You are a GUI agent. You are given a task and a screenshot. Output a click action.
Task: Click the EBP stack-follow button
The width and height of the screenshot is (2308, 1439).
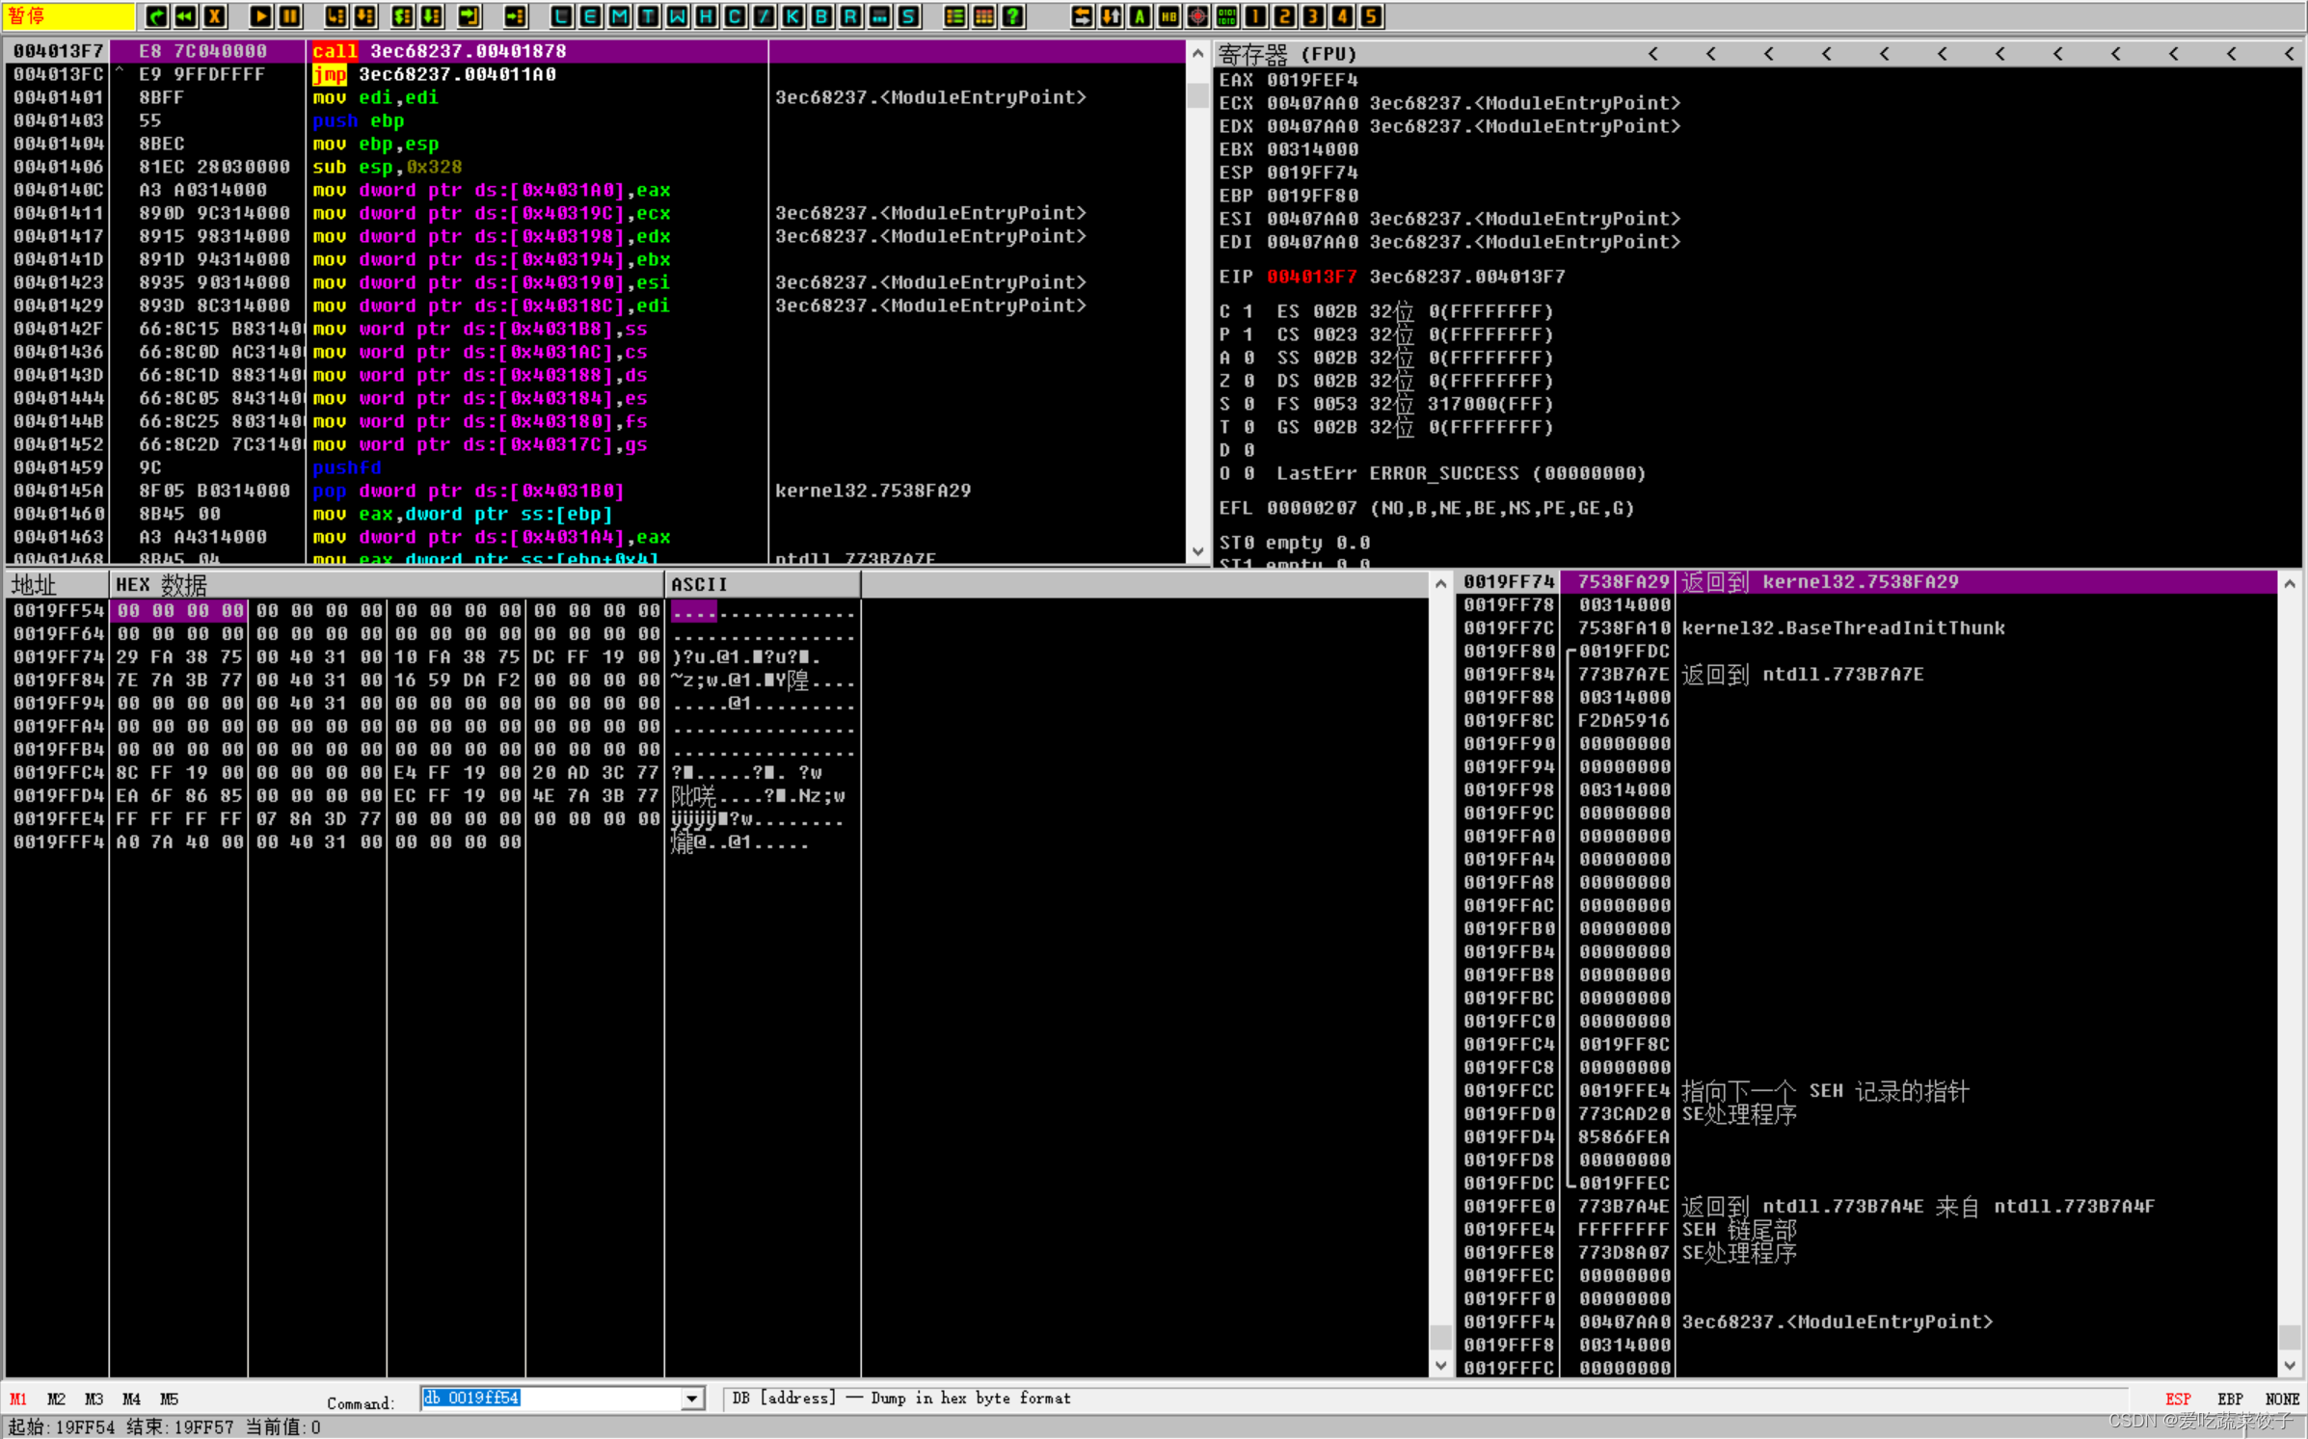[x=2230, y=1399]
